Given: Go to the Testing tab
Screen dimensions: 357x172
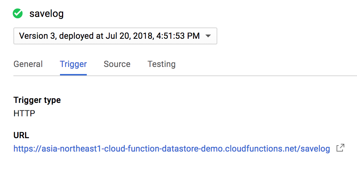Looking at the screenshot, I should point(162,64).
